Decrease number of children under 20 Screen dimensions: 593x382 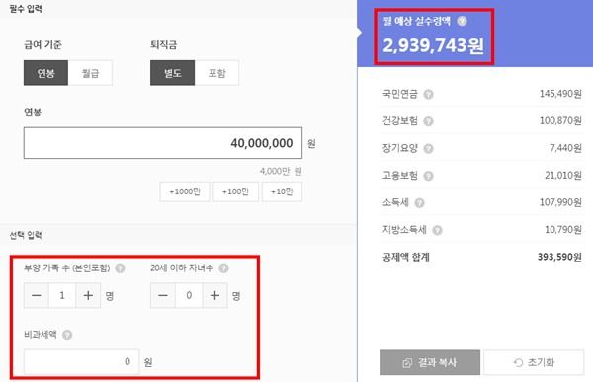click(x=163, y=295)
